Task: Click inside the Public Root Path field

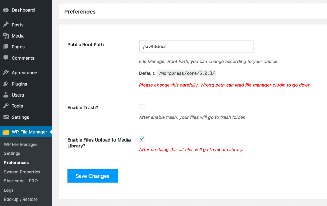Action: pyautogui.click(x=196, y=46)
